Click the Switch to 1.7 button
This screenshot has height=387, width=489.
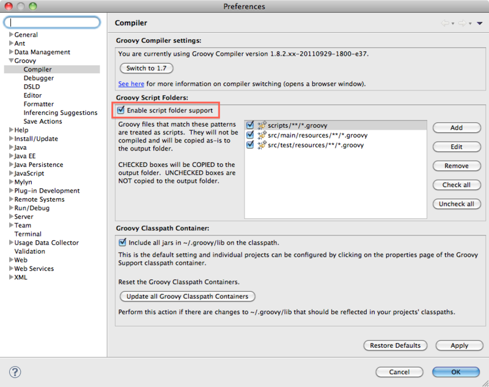pos(146,68)
